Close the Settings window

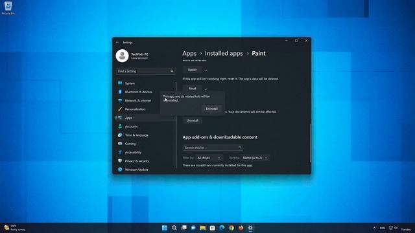pos(306,41)
